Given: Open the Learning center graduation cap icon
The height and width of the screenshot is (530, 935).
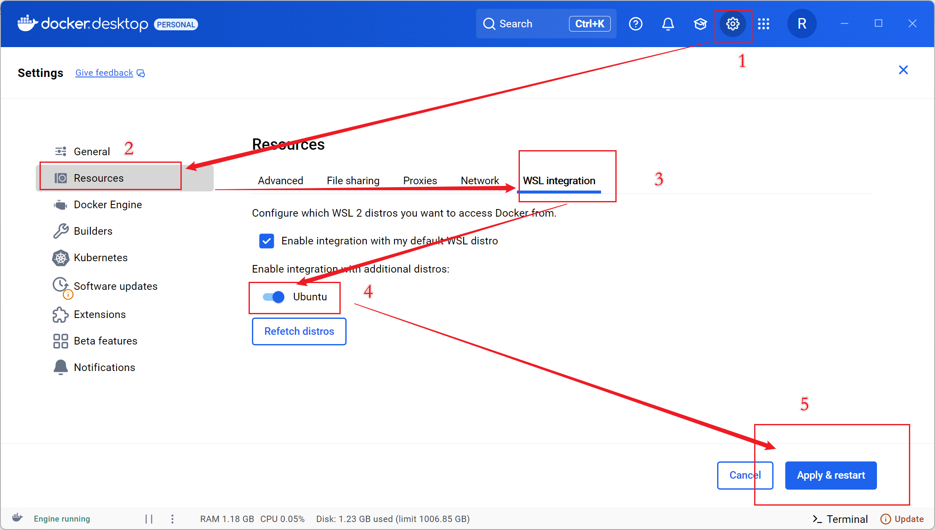Looking at the screenshot, I should [700, 24].
